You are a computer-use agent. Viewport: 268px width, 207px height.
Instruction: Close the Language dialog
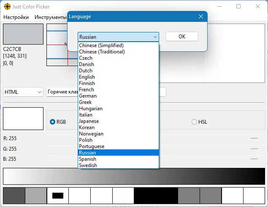[x=201, y=16]
